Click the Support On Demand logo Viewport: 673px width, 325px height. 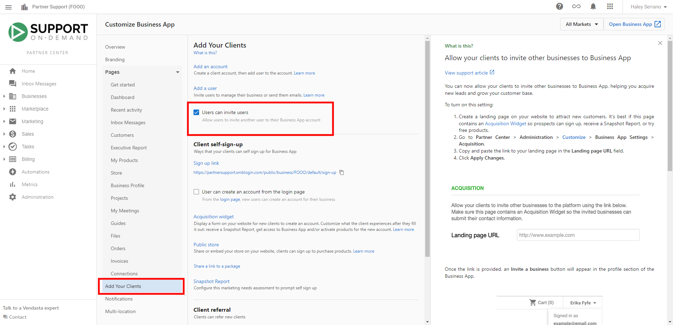tap(48, 32)
